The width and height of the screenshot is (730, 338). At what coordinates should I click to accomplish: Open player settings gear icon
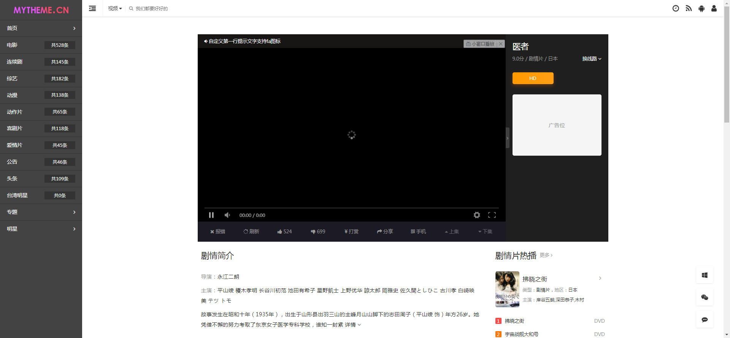click(477, 215)
